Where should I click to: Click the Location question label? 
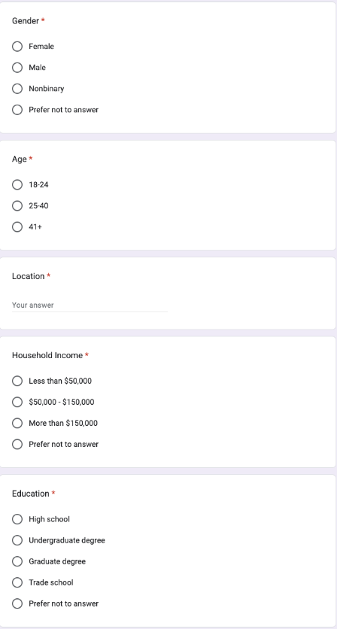28,276
